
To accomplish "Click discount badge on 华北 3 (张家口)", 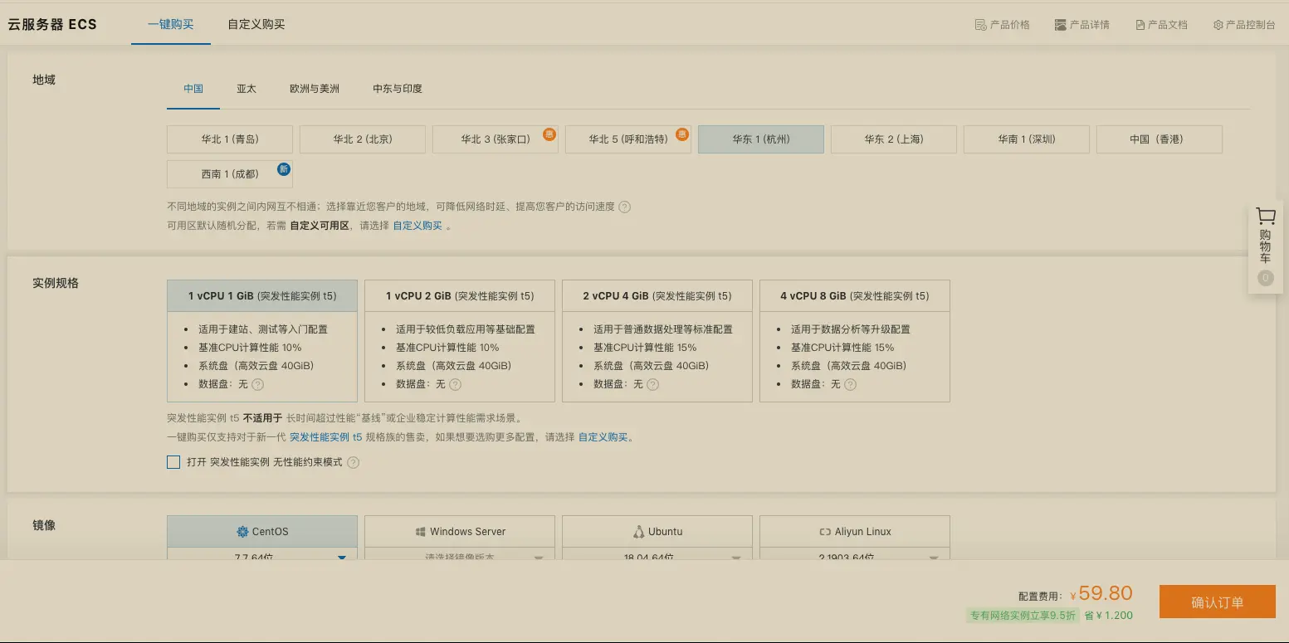I will (549, 134).
